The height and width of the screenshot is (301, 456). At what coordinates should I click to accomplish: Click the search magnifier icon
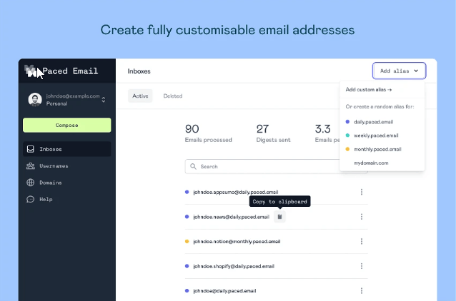tap(193, 166)
